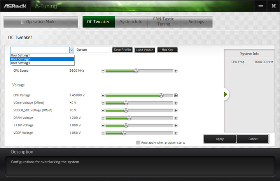Select User Setting1 from the list

coord(42,55)
